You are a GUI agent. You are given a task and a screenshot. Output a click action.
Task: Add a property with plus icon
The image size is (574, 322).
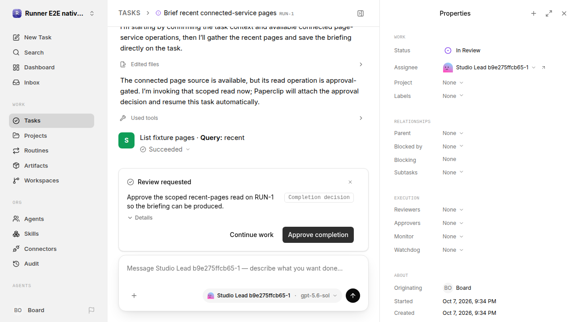[x=534, y=13]
